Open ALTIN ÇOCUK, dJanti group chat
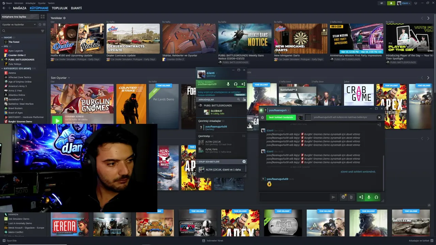 [221, 169]
